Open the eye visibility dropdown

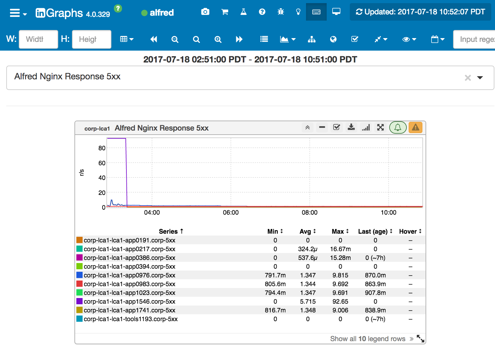point(409,39)
